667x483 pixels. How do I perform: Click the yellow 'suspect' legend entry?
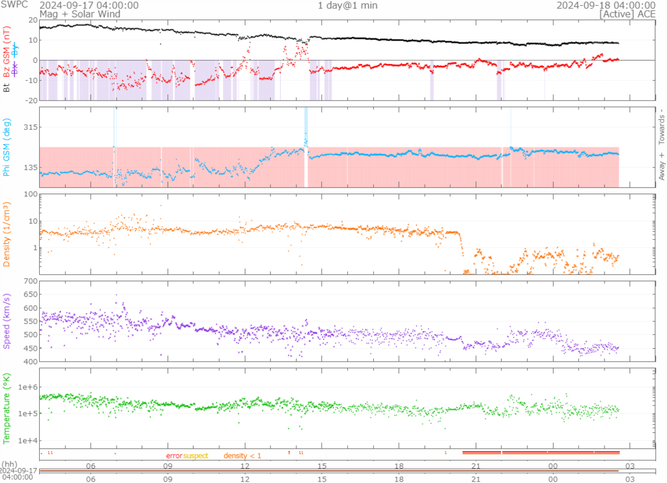pos(195,456)
